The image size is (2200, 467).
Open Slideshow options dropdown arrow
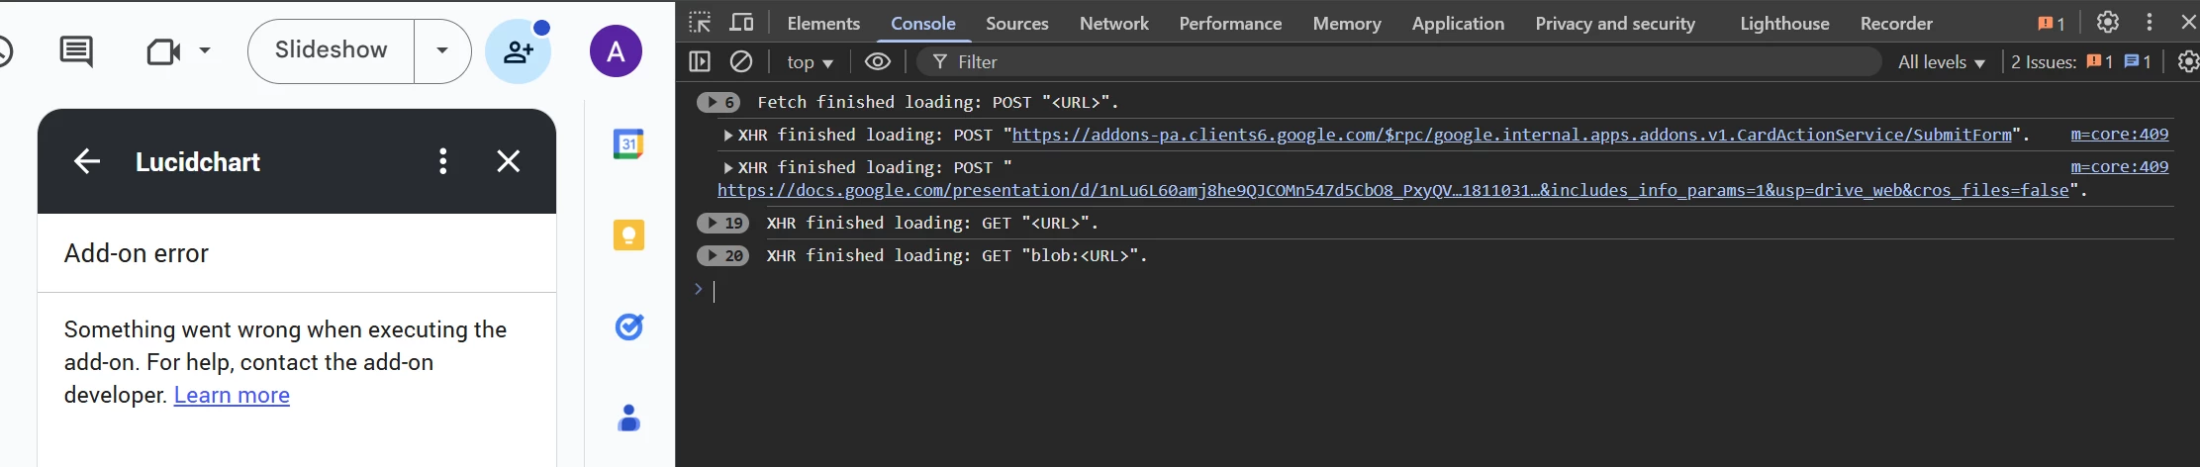coord(442,50)
